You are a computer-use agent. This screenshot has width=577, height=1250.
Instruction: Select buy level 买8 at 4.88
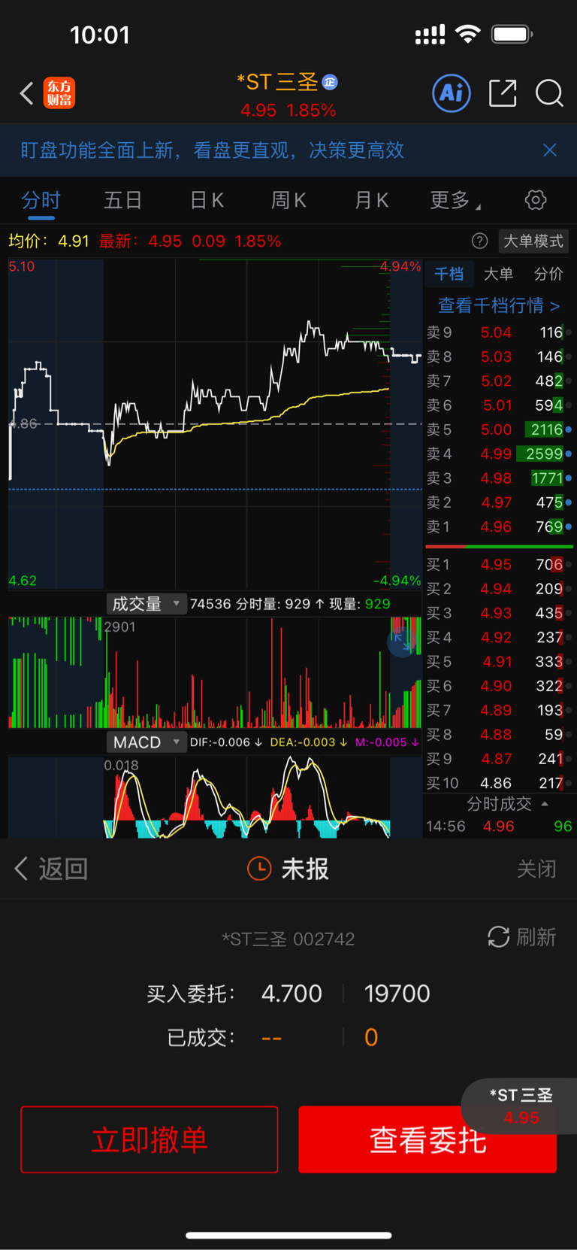coord(499,734)
